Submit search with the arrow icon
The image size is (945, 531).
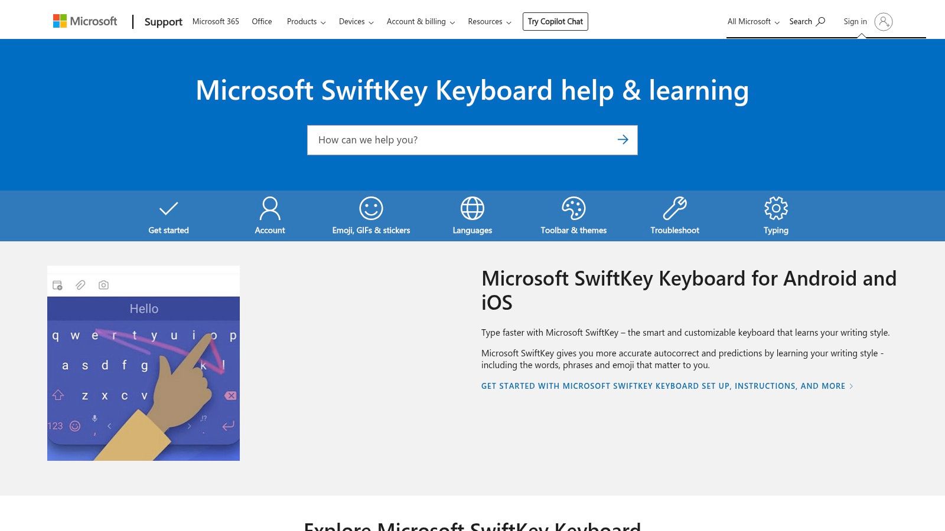pos(623,140)
